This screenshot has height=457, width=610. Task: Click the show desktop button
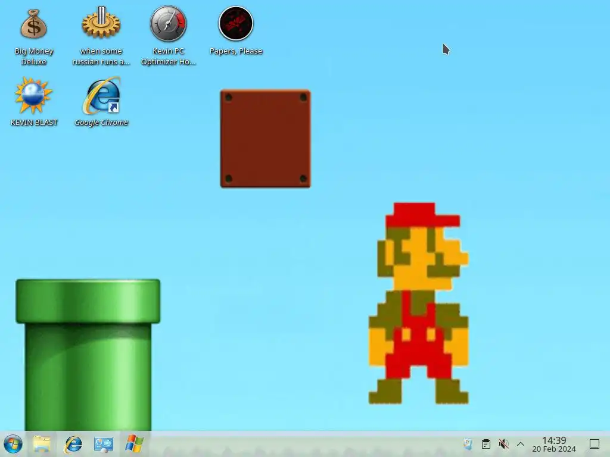[595, 444]
